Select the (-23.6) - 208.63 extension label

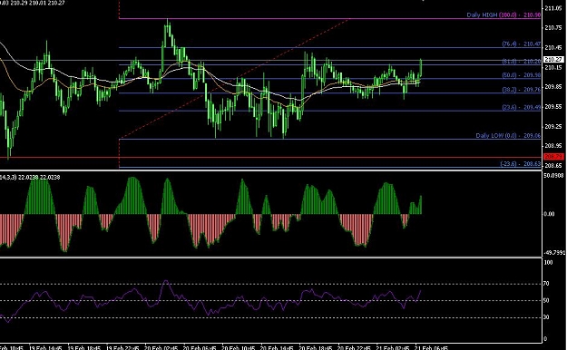pyautogui.click(x=521, y=164)
